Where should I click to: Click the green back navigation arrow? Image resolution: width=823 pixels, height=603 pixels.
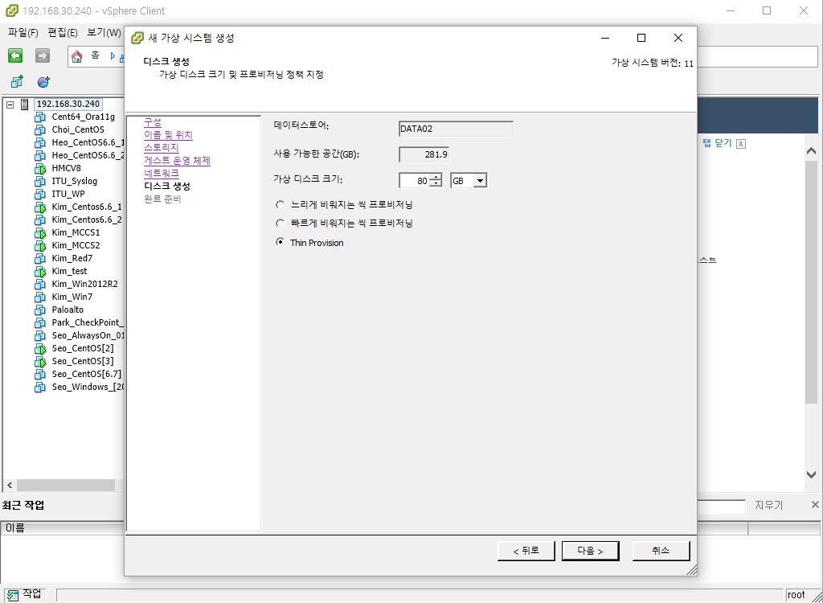15,55
